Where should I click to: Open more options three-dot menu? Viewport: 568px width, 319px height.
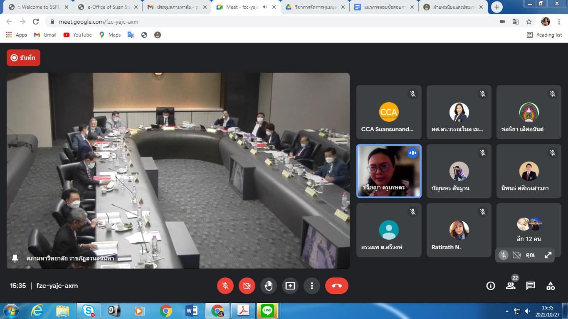coord(312,286)
